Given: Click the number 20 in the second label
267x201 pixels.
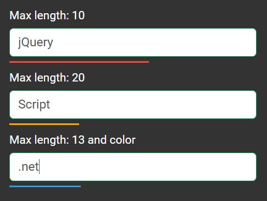Looking at the screenshot, I should tap(79, 78).
